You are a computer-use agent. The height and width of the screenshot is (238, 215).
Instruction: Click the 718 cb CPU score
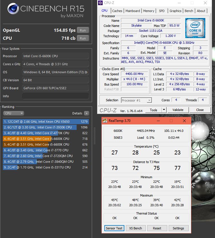[68, 38]
